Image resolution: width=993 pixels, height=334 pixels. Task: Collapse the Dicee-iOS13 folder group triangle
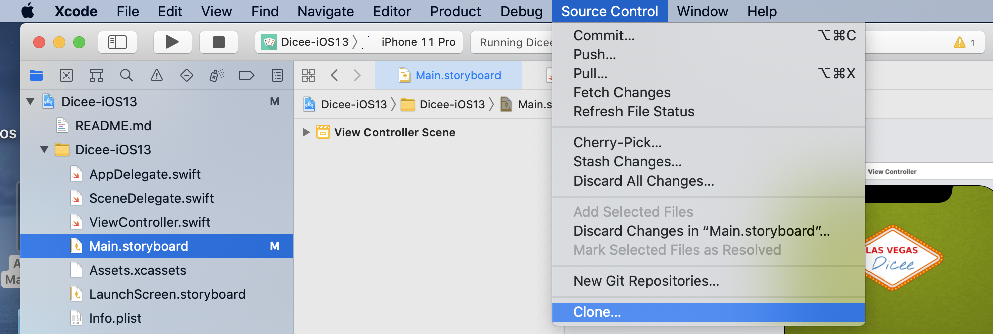click(x=44, y=150)
